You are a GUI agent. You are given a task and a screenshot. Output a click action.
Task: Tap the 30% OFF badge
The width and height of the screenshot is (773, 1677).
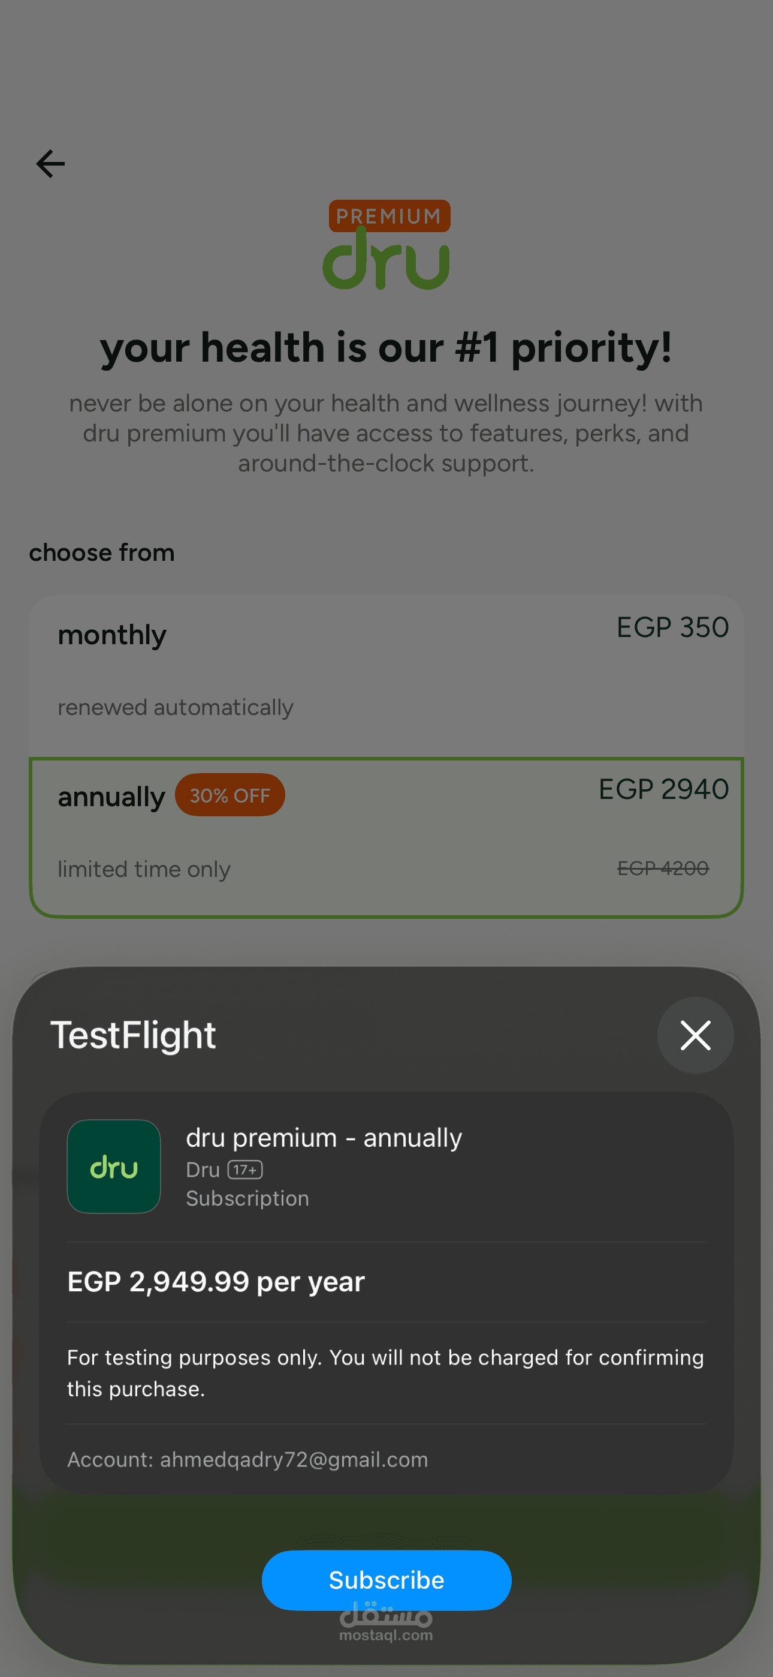230,795
